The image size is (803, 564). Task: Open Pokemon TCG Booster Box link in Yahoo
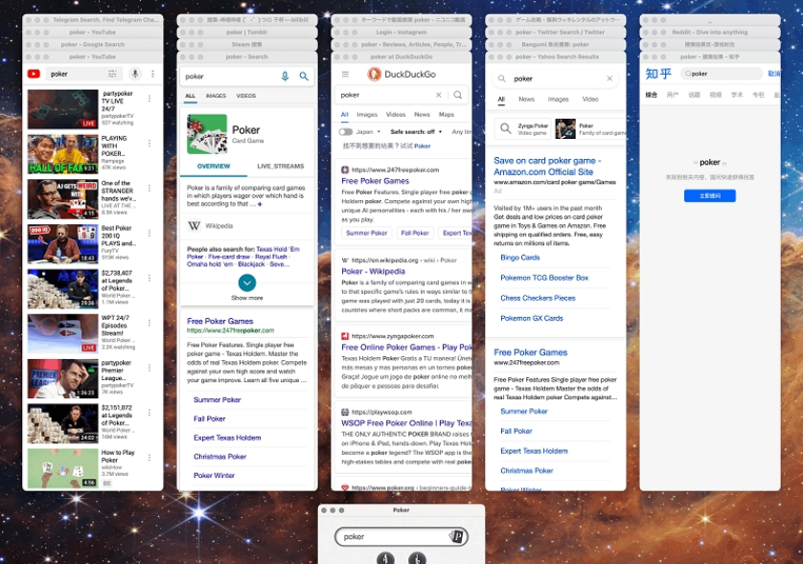(x=544, y=278)
